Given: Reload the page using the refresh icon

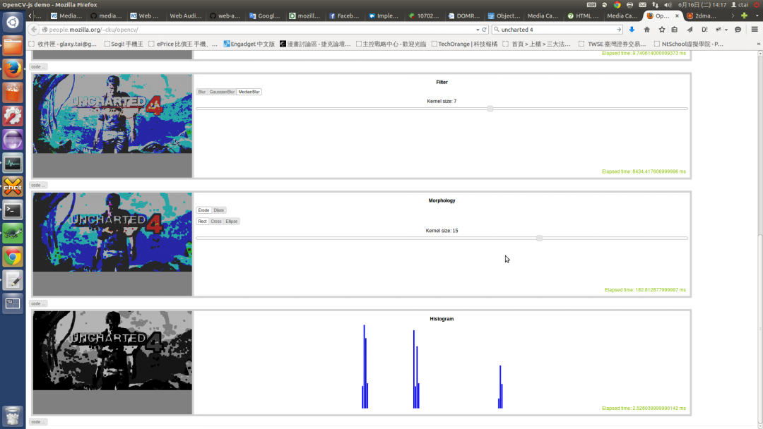Looking at the screenshot, I should pos(484,30).
